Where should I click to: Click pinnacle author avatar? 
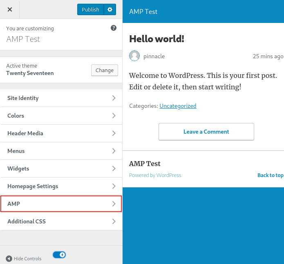coord(134,56)
